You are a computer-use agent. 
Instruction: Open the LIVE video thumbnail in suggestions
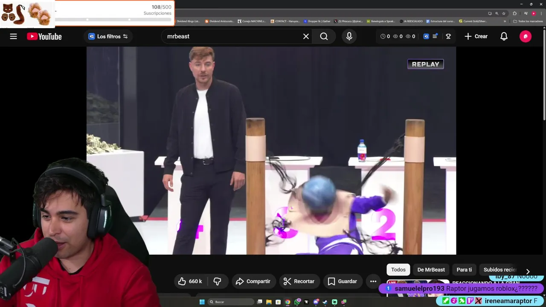[418, 287]
